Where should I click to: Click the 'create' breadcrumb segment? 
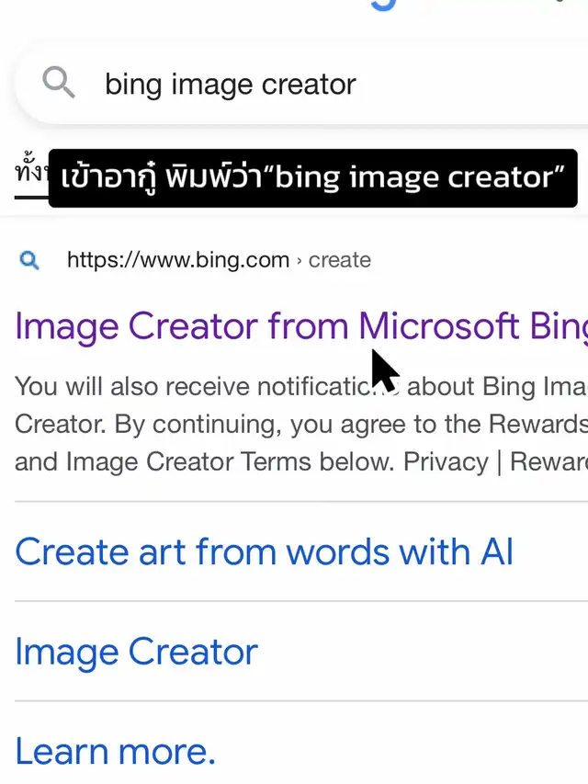(340, 260)
